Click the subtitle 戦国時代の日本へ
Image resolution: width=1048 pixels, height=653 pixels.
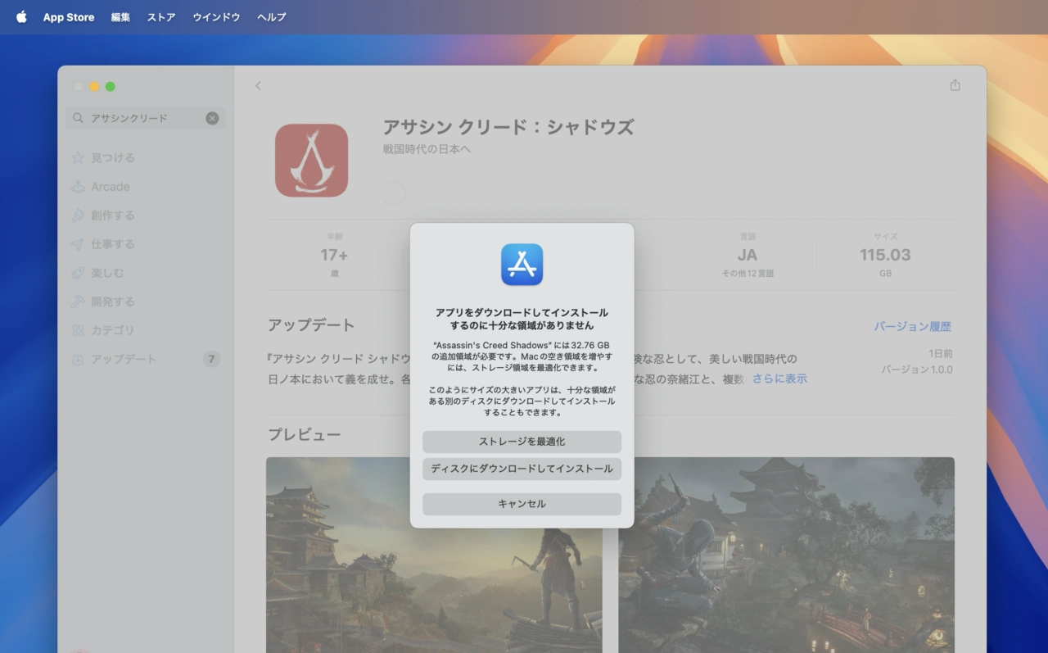(x=427, y=149)
